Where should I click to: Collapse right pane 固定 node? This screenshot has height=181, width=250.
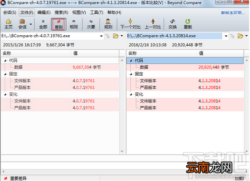point(131,74)
